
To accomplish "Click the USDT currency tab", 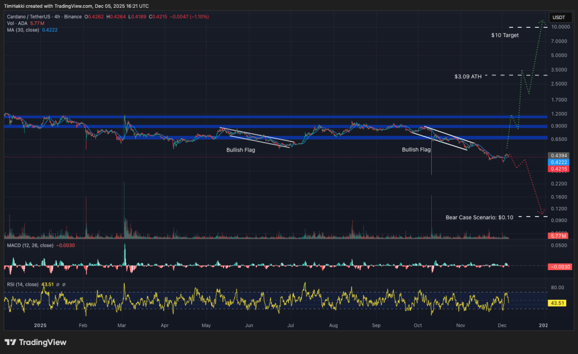I will click(x=560, y=17).
